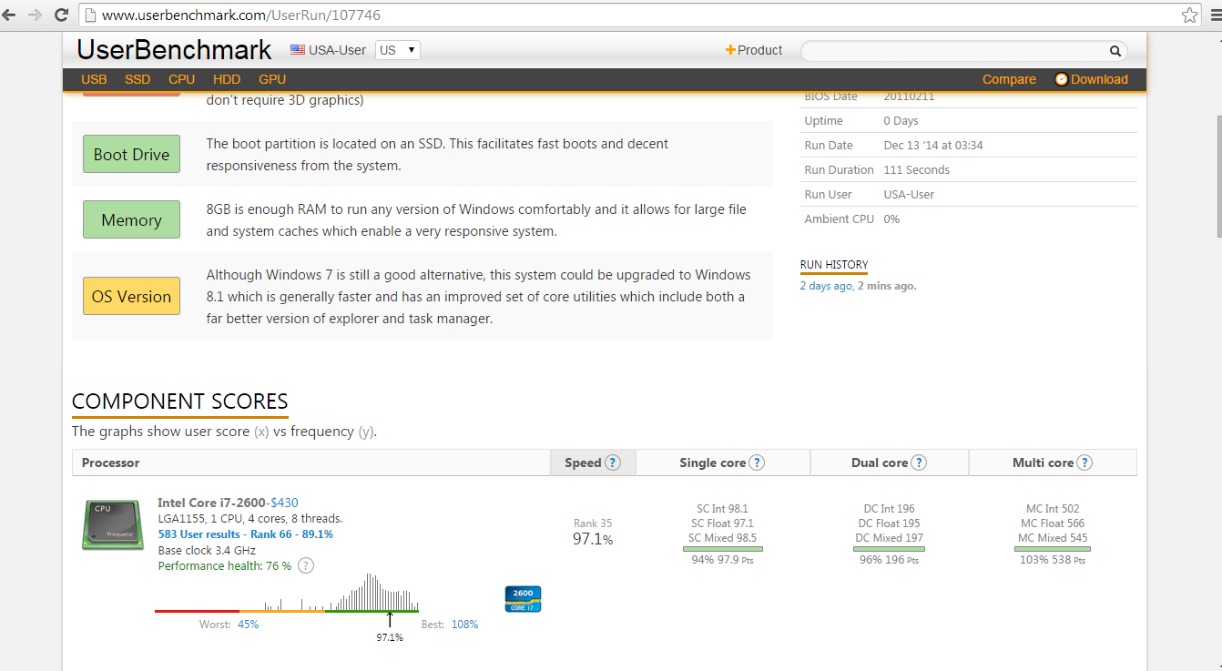Click the RUN HISTORY heading
The height and width of the screenshot is (671, 1222).
point(834,265)
